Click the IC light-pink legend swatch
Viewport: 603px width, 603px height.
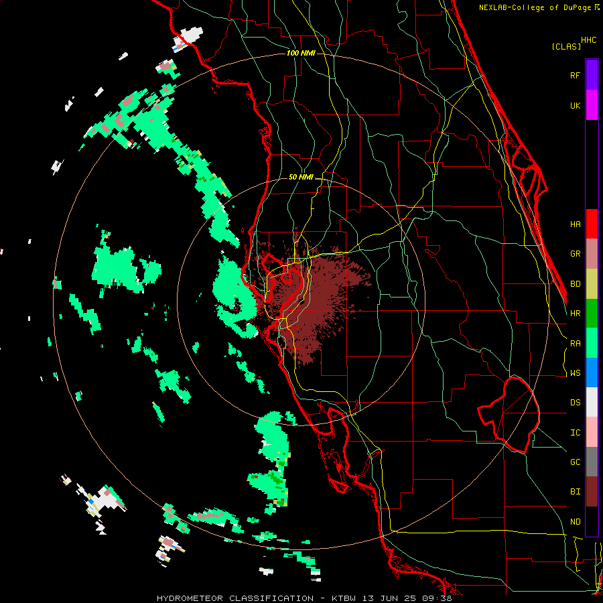(x=592, y=432)
